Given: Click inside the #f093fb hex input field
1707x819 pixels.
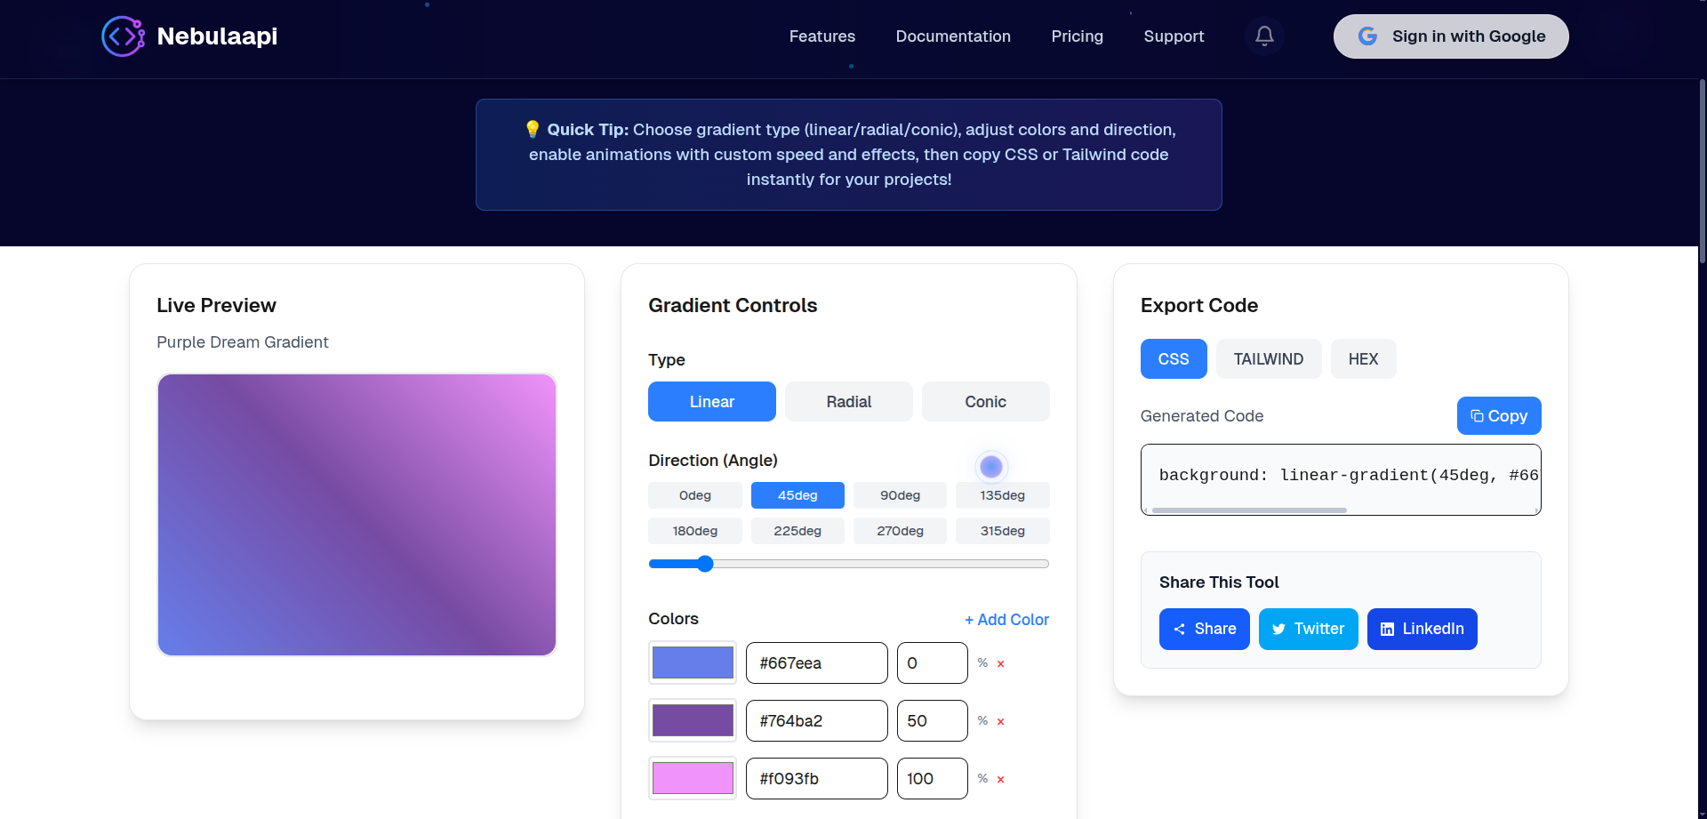Looking at the screenshot, I should pyautogui.click(x=815, y=777).
